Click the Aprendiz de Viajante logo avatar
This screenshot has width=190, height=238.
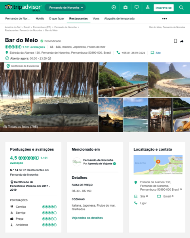tap(77, 162)
